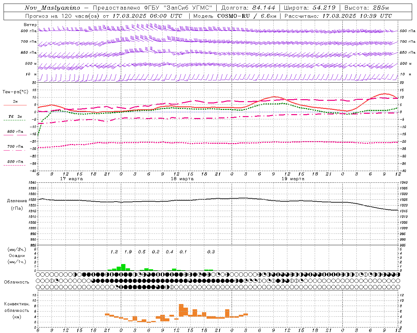Screen dimensions: 417x333
Task: Click the 700 гПа temperature legend entry
Action: click(15, 147)
